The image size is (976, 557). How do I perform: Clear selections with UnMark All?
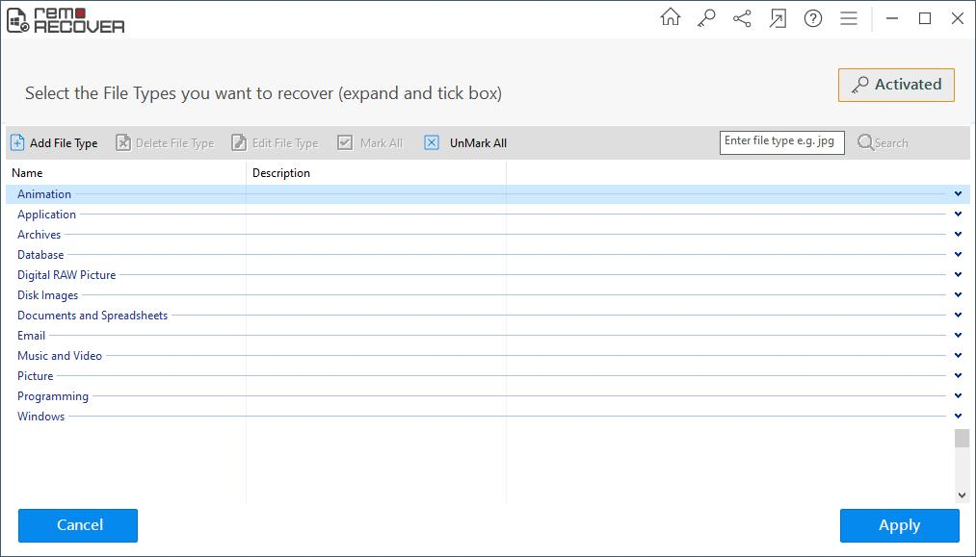click(466, 143)
